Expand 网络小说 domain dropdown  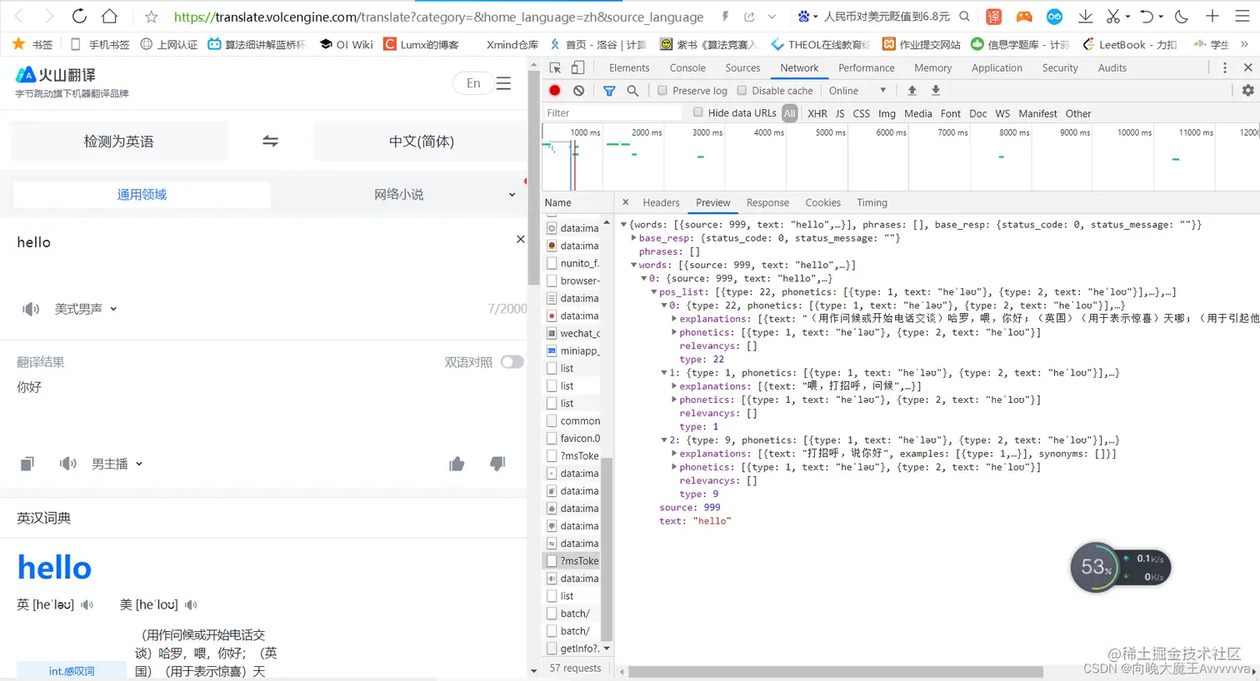[x=512, y=195]
